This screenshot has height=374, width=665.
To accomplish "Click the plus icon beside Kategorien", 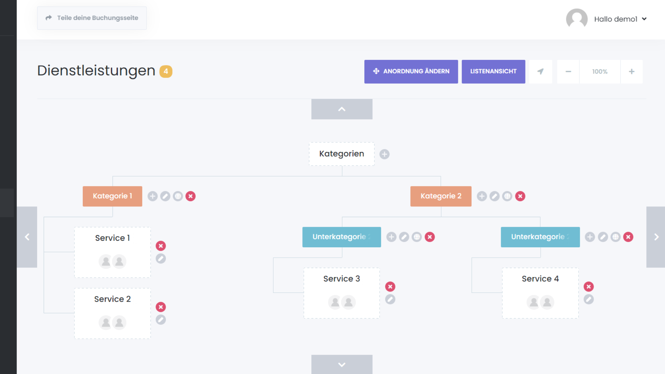I will (x=384, y=154).
